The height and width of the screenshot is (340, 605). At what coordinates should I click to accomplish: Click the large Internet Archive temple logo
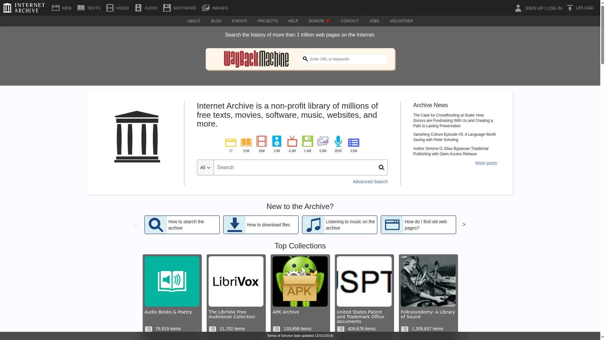click(x=137, y=137)
